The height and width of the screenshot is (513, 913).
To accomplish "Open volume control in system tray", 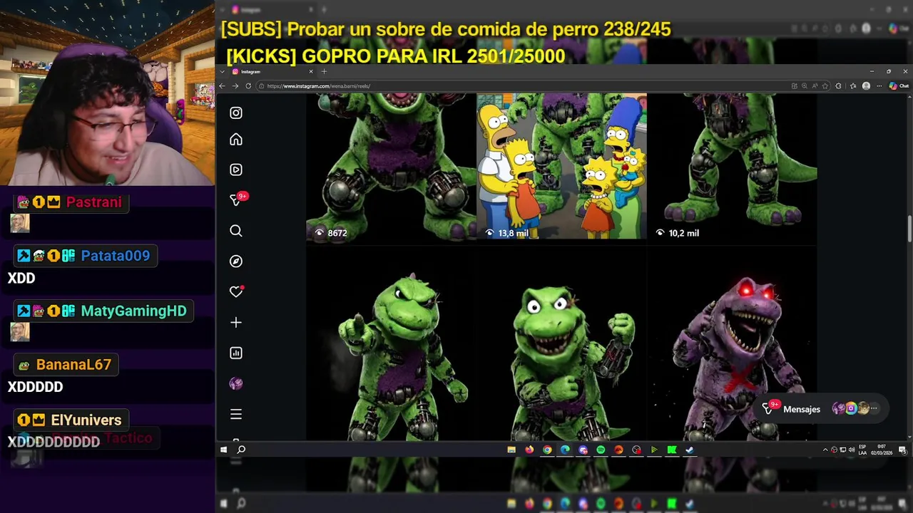I will point(851,450).
